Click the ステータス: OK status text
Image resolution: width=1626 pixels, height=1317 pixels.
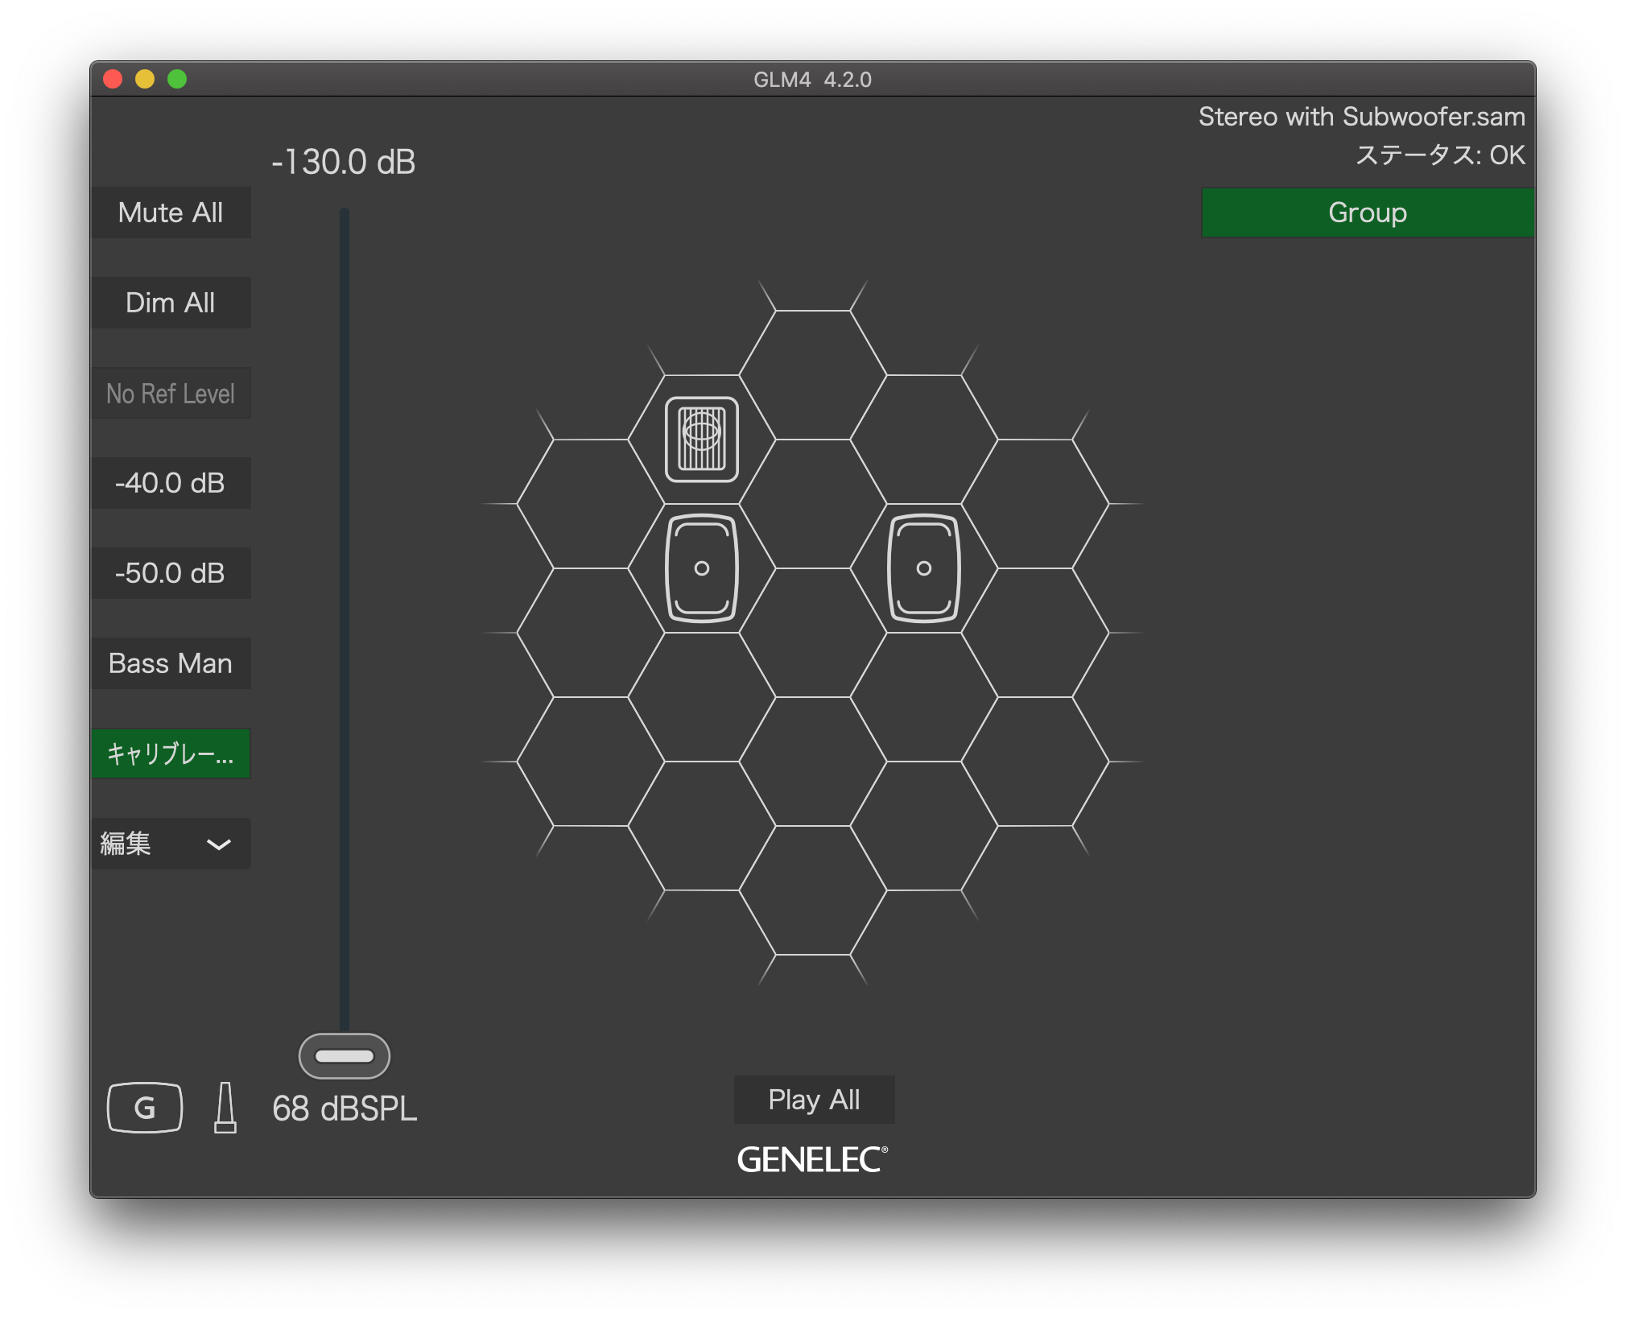pyautogui.click(x=1440, y=155)
